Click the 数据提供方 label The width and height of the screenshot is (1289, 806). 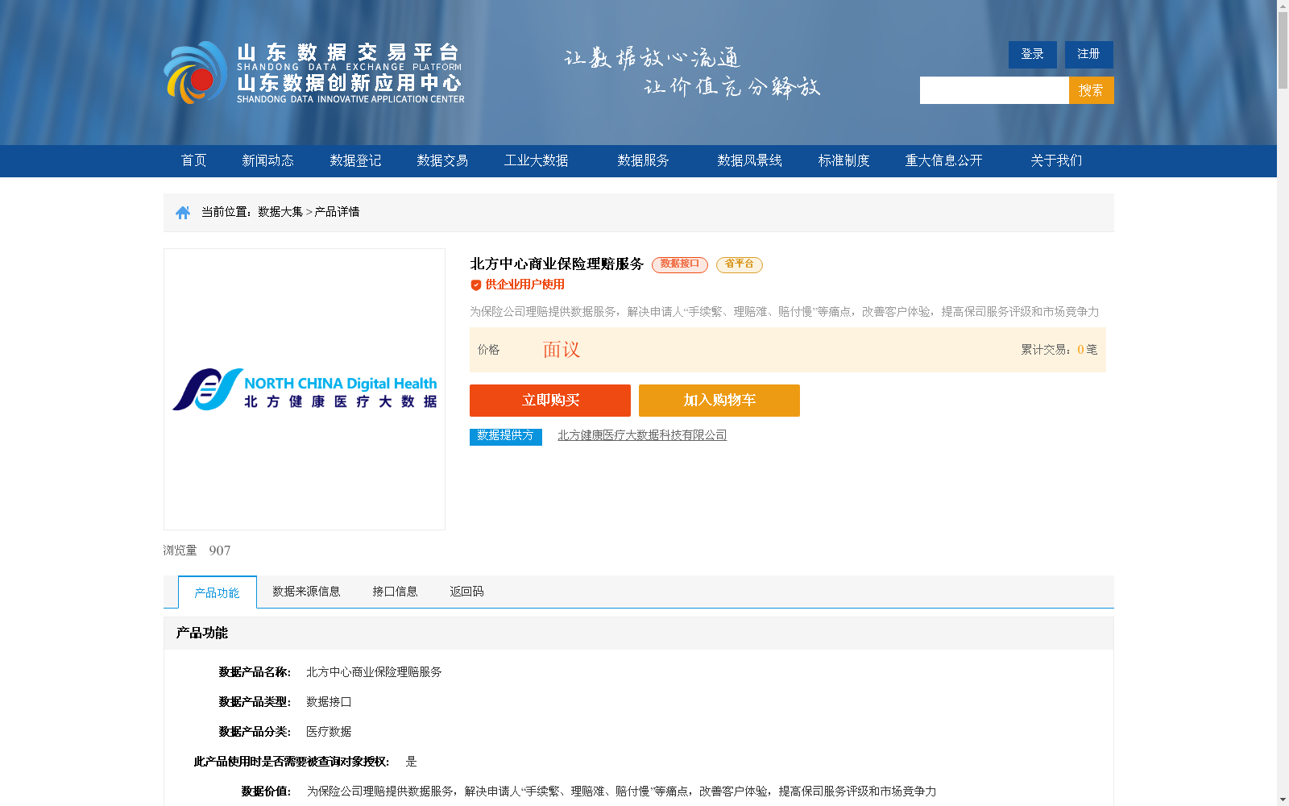506,436
